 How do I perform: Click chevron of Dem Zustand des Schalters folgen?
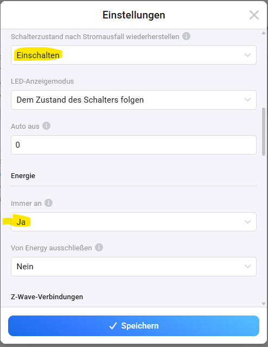pos(248,100)
